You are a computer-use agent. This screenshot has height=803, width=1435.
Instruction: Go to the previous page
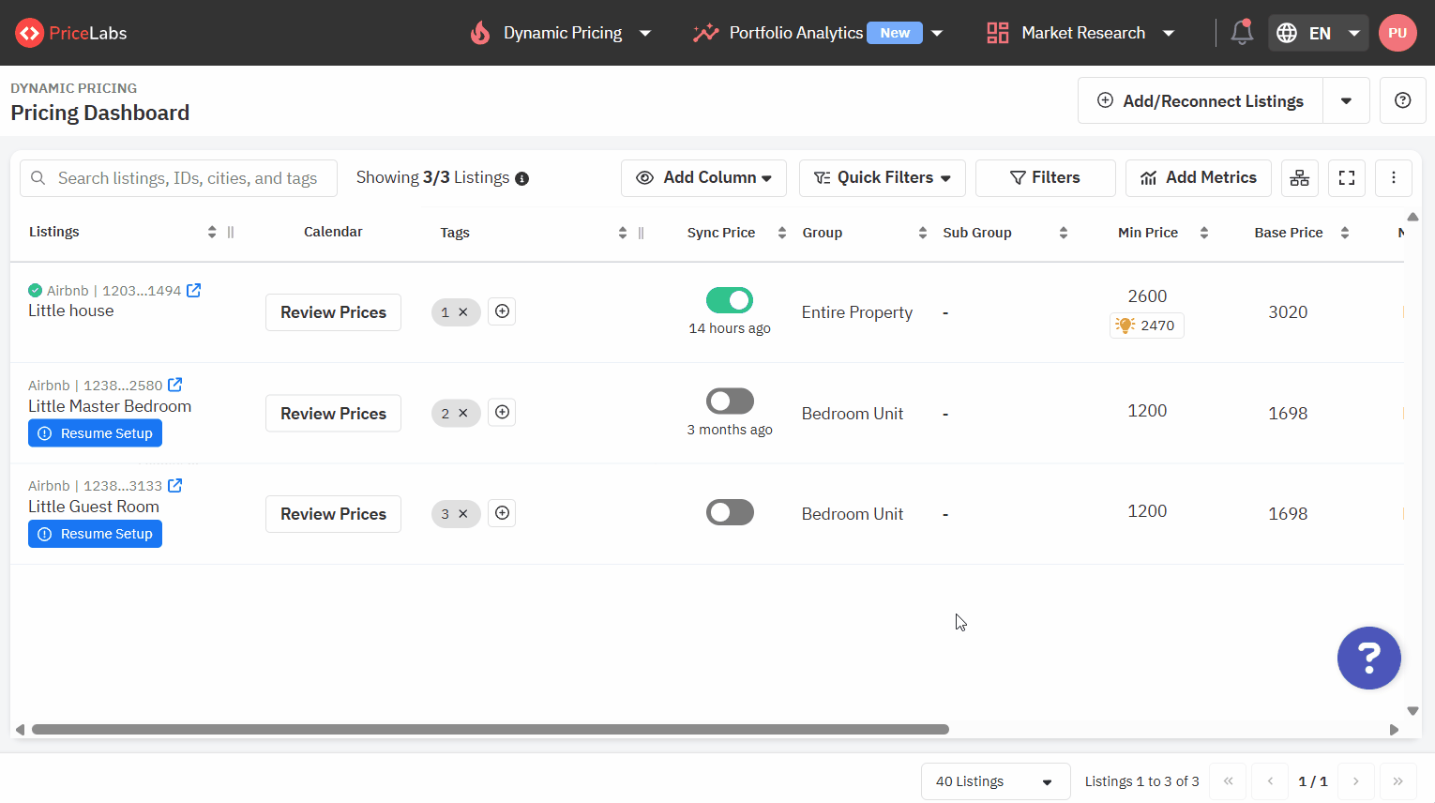[1270, 781]
